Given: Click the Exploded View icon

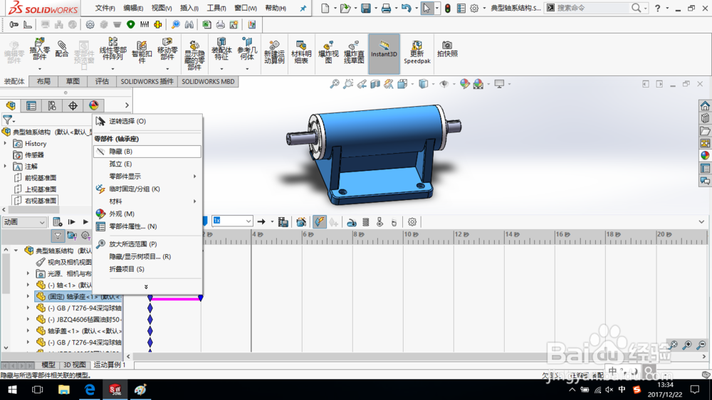Looking at the screenshot, I should (x=328, y=52).
